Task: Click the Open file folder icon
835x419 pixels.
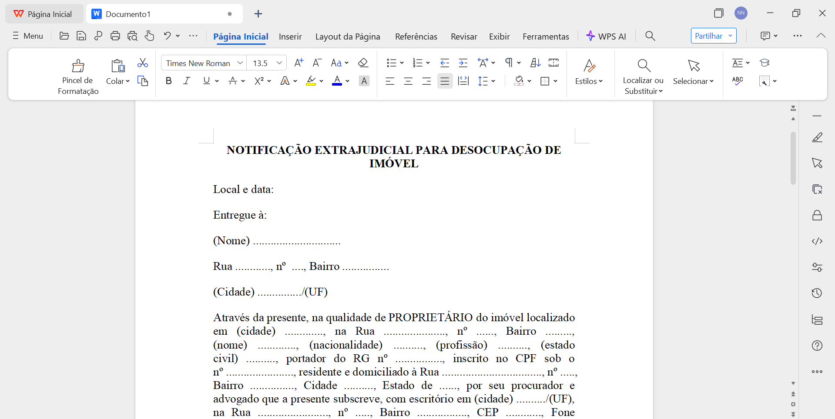Action: pyautogui.click(x=64, y=36)
